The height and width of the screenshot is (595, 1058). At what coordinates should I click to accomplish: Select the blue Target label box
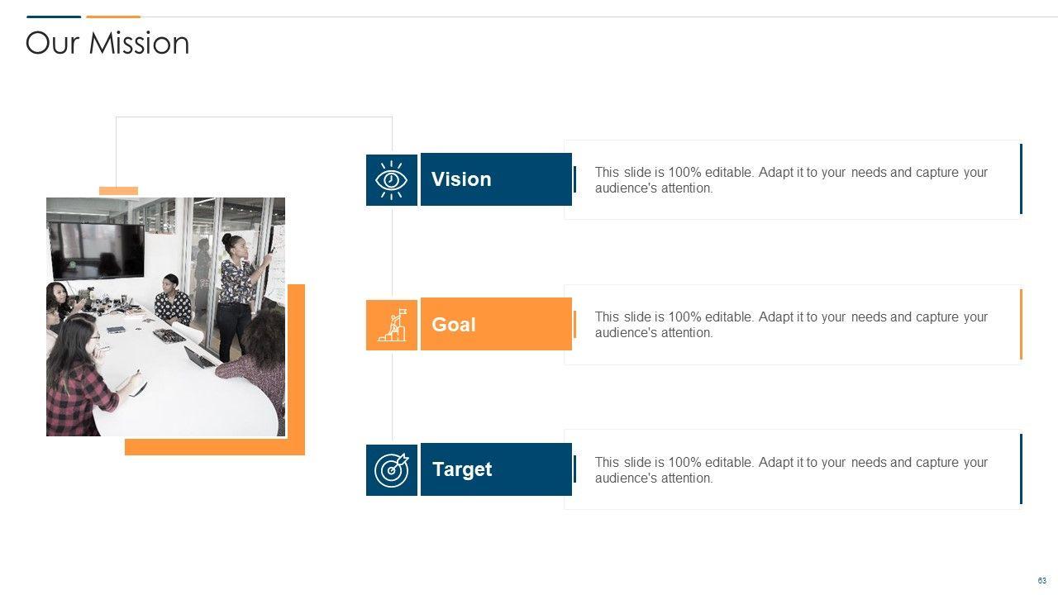(x=496, y=469)
